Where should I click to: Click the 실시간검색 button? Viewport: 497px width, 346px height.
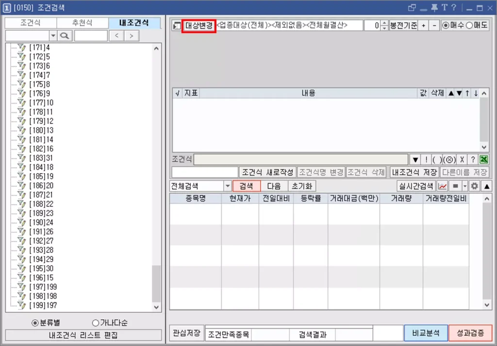[x=416, y=186]
